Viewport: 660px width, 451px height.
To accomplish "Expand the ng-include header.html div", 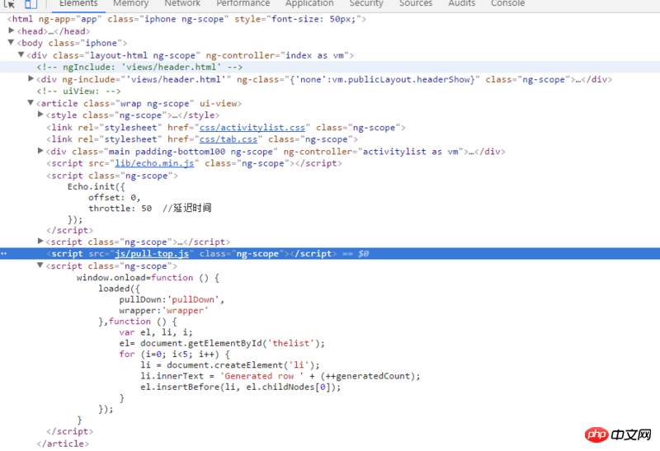I will pyautogui.click(x=31, y=78).
